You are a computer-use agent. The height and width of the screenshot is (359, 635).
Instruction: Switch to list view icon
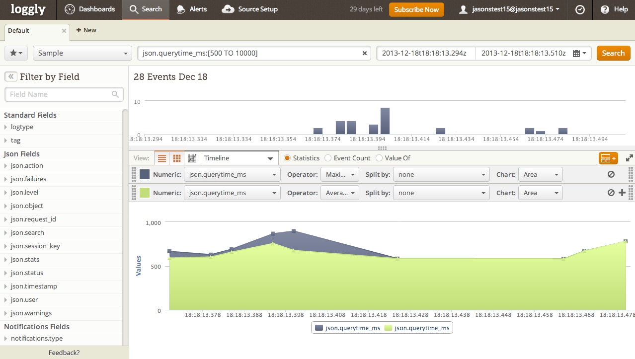161,158
